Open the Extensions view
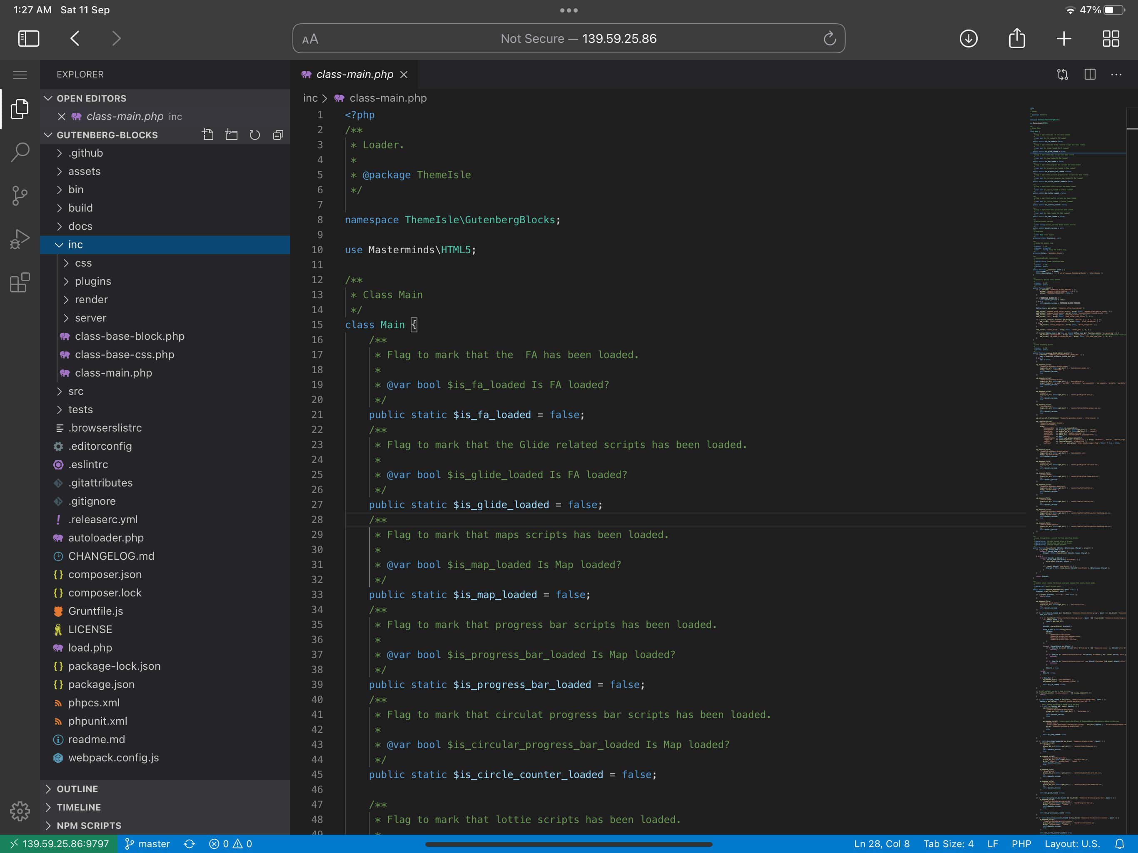This screenshot has height=853, width=1138. tap(20, 282)
